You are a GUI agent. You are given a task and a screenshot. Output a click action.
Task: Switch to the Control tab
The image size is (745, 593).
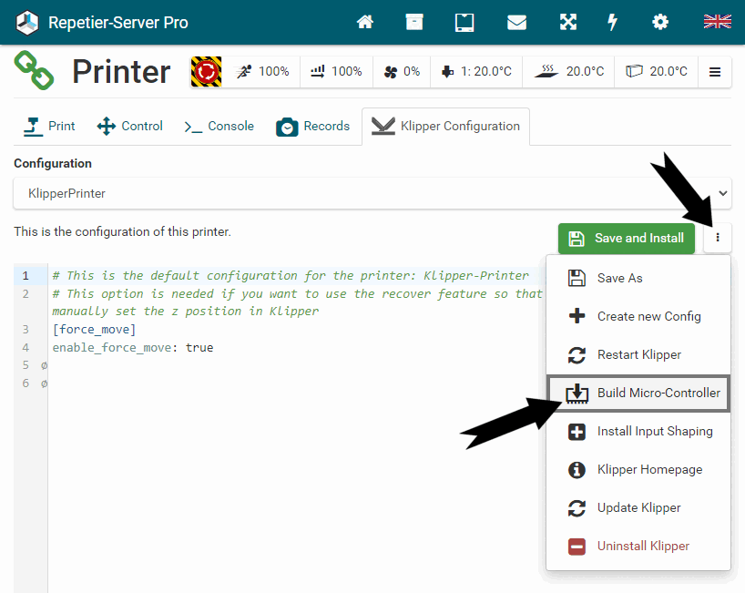(x=130, y=127)
